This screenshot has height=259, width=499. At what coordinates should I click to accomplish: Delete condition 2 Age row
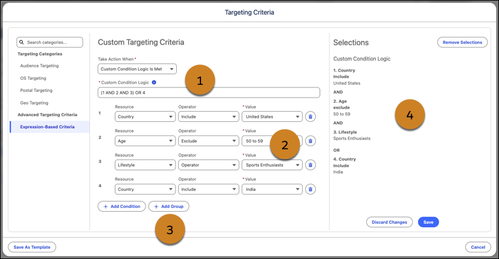point(310,141)
